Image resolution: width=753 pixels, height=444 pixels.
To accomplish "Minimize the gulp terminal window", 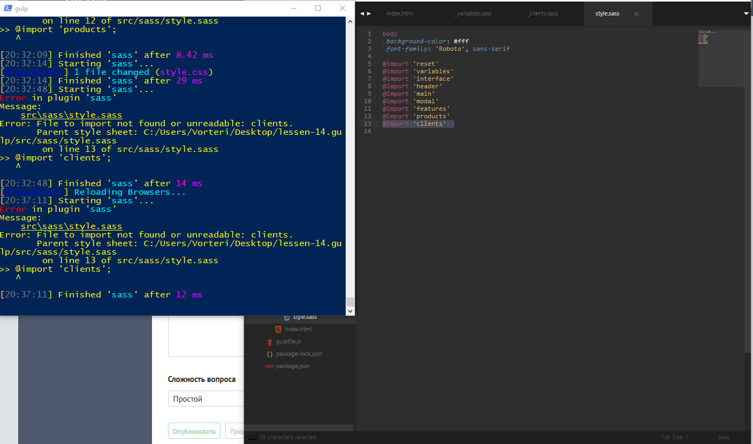I will click(x=293, y=8).
